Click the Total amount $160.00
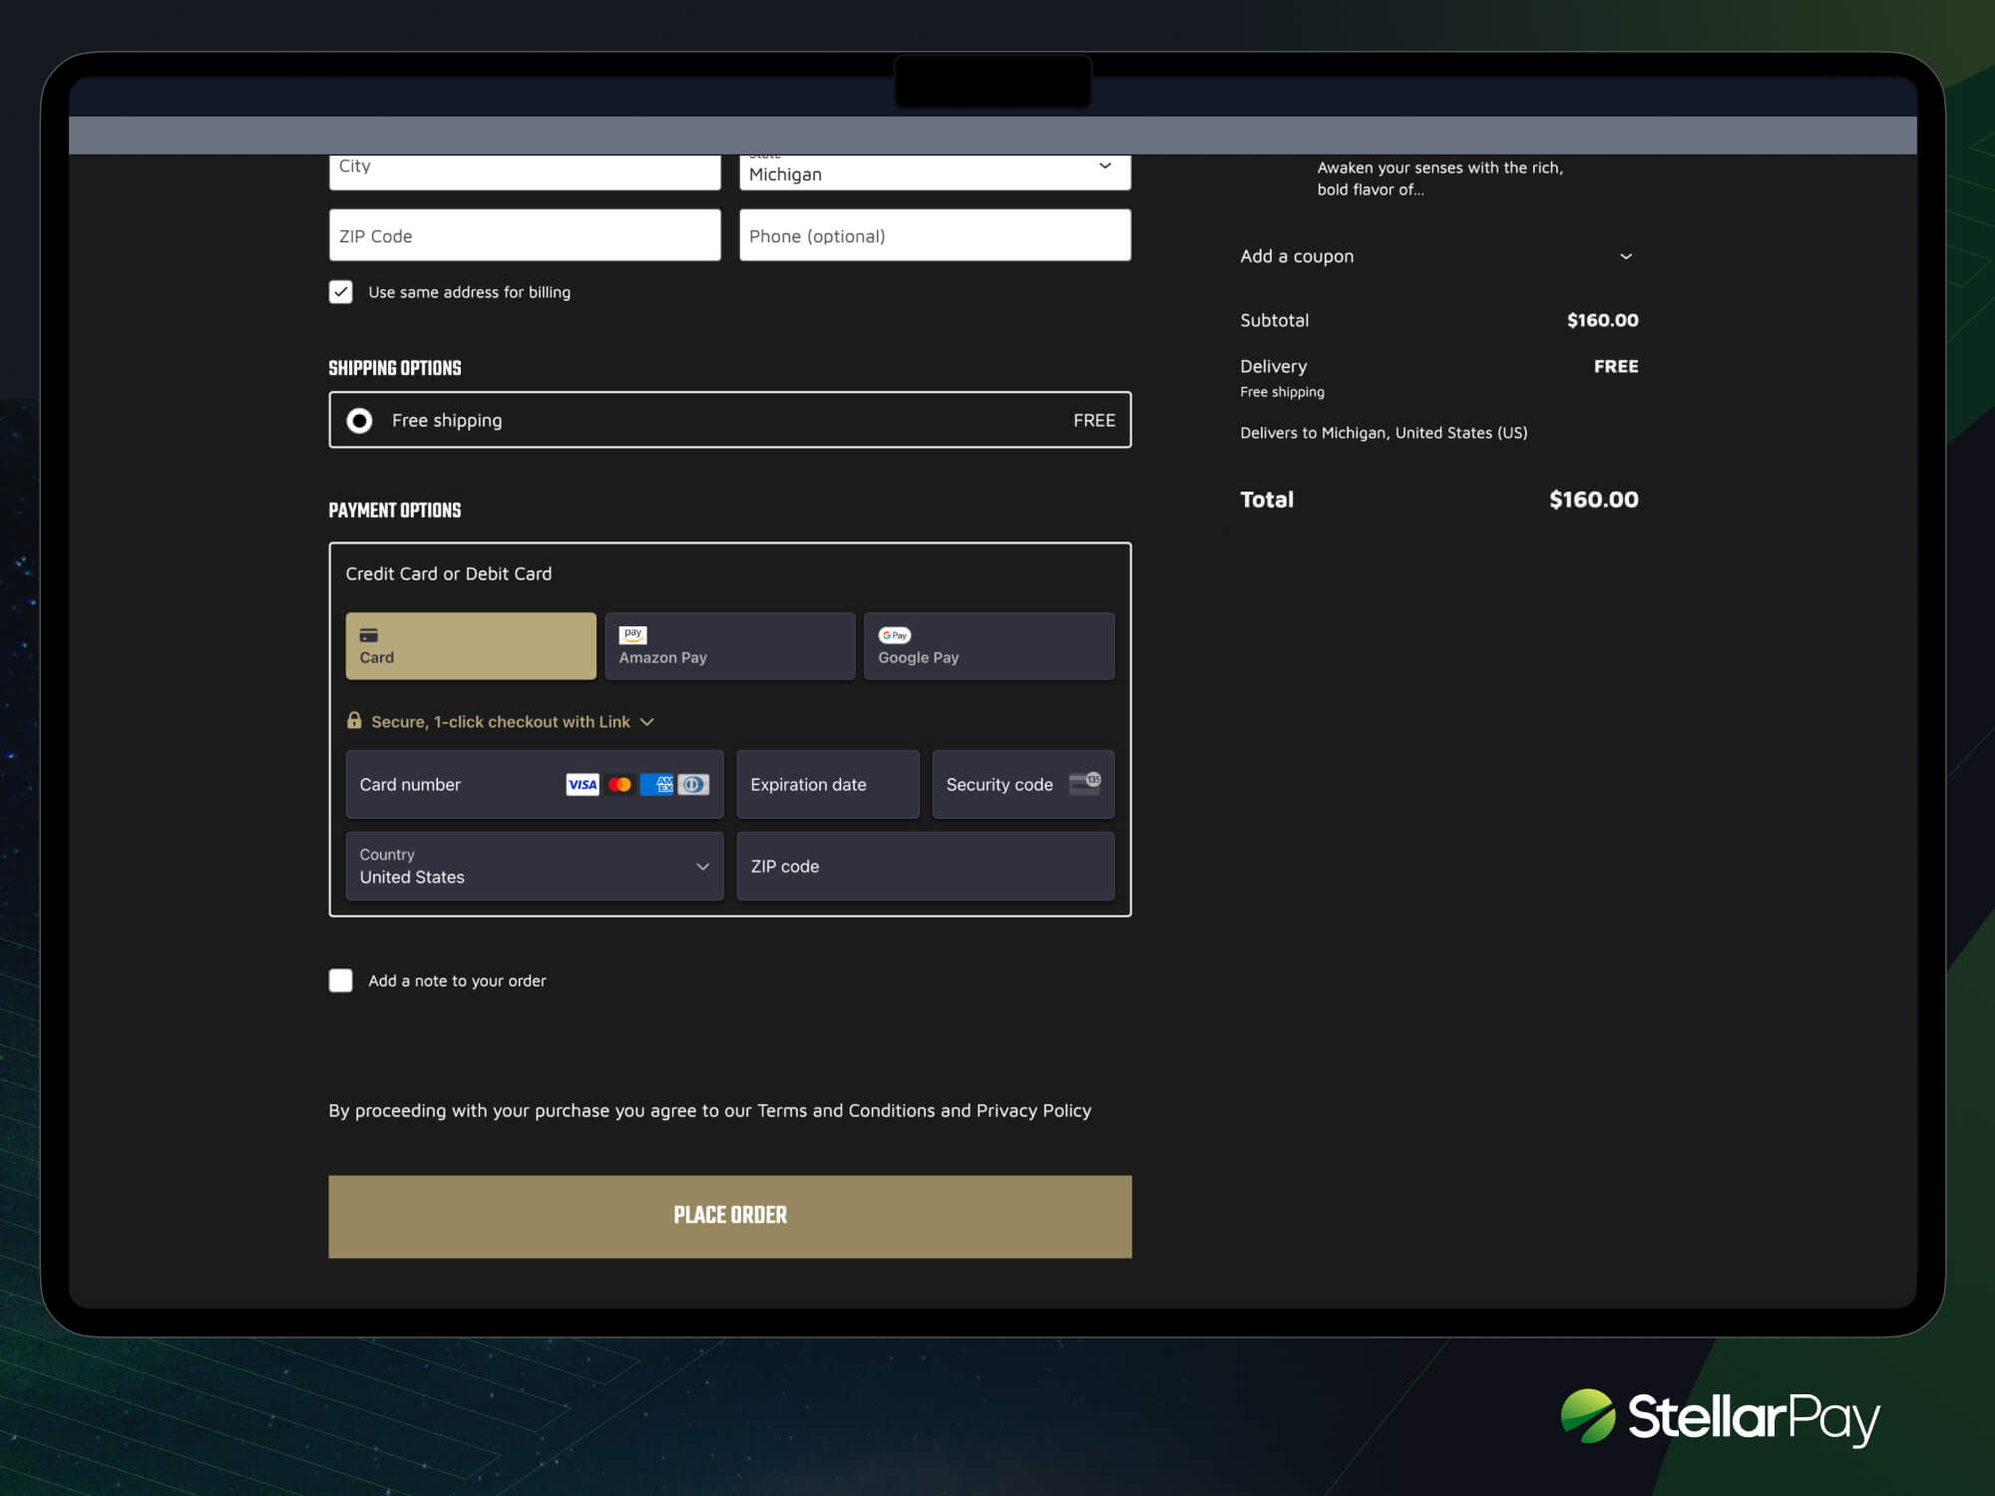This screenshot has height=1496, width=1995. point(1593,500)
